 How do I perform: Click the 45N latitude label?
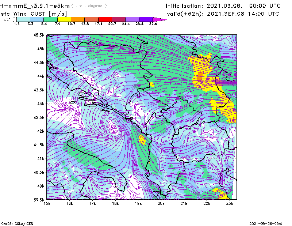(41, 49)
